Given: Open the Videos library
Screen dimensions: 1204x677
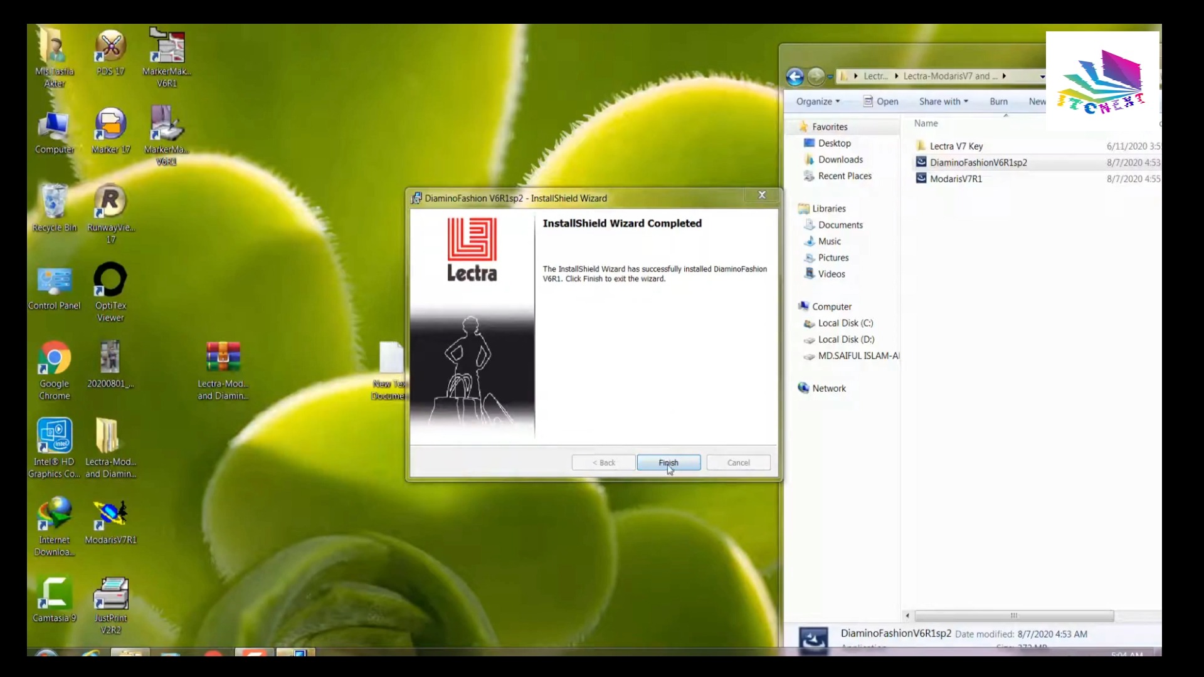Looking at the screenshot, I should tap(831, 273).
